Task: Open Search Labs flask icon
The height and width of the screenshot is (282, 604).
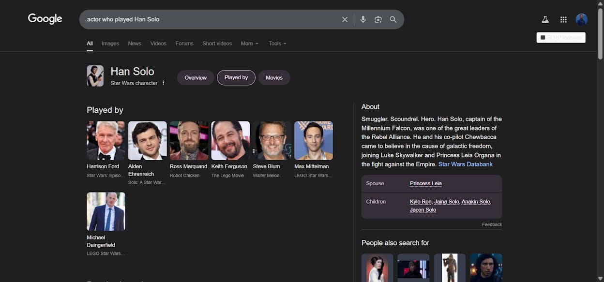Action: (x=545, y=19)
